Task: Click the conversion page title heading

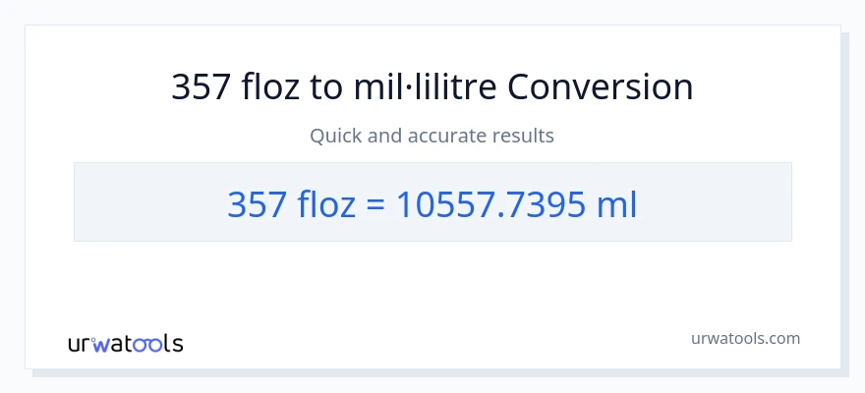Action: coord(432,87)
